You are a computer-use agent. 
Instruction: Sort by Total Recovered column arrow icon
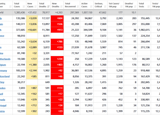[78, 7]
